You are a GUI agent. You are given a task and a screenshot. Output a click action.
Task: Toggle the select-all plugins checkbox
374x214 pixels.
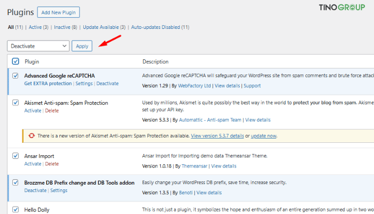coord(15,62)
